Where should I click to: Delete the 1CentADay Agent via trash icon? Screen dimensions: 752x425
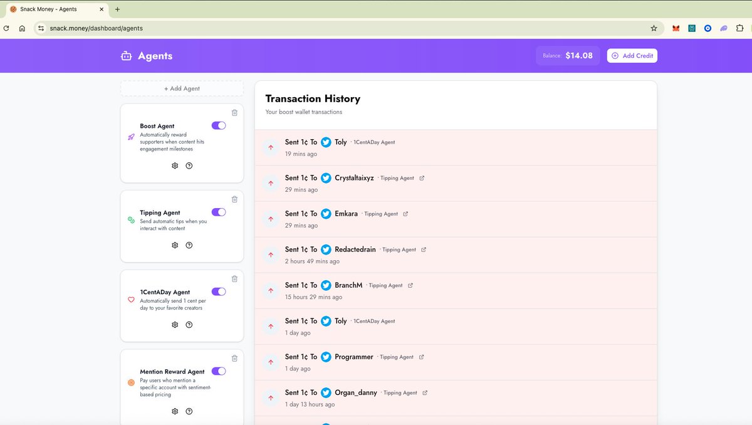tap(234, 278)
